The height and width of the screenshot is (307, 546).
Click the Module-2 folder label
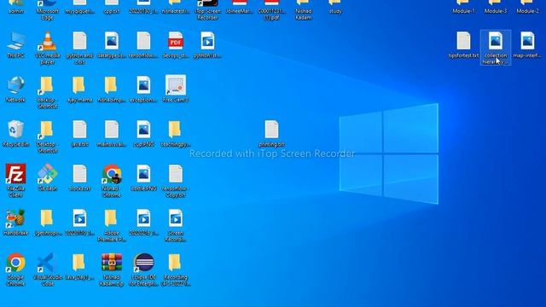[x=527, y=11]
